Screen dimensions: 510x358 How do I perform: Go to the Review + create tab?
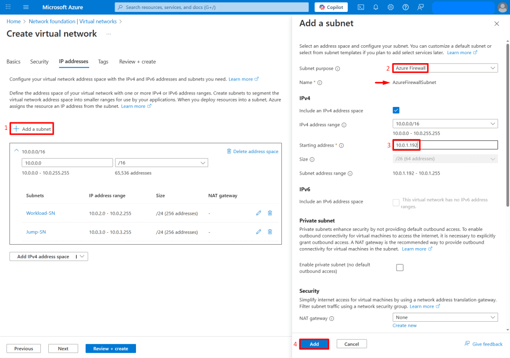pos(137,62)
